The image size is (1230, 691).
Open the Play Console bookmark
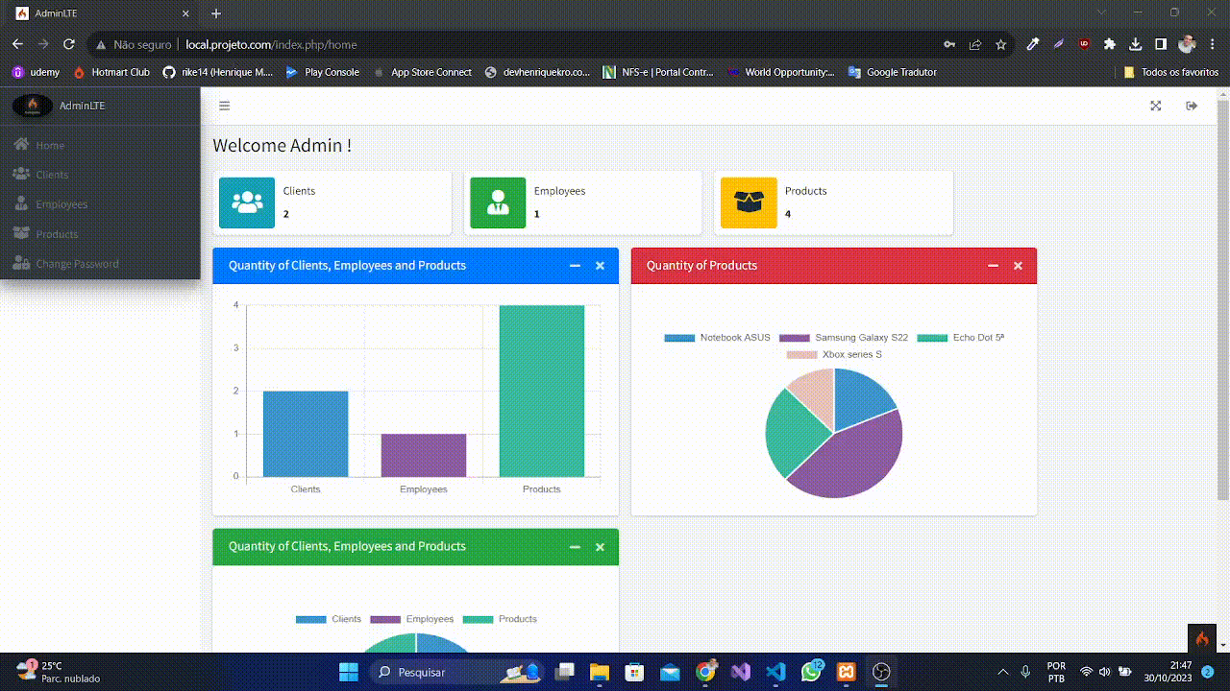coord(323,72)
